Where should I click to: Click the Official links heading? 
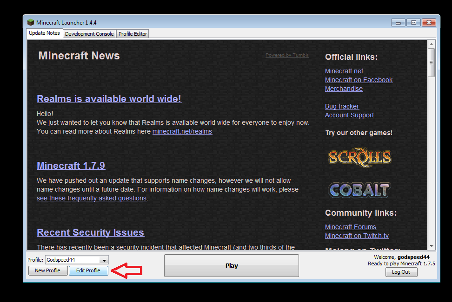(x=351, y=57)
